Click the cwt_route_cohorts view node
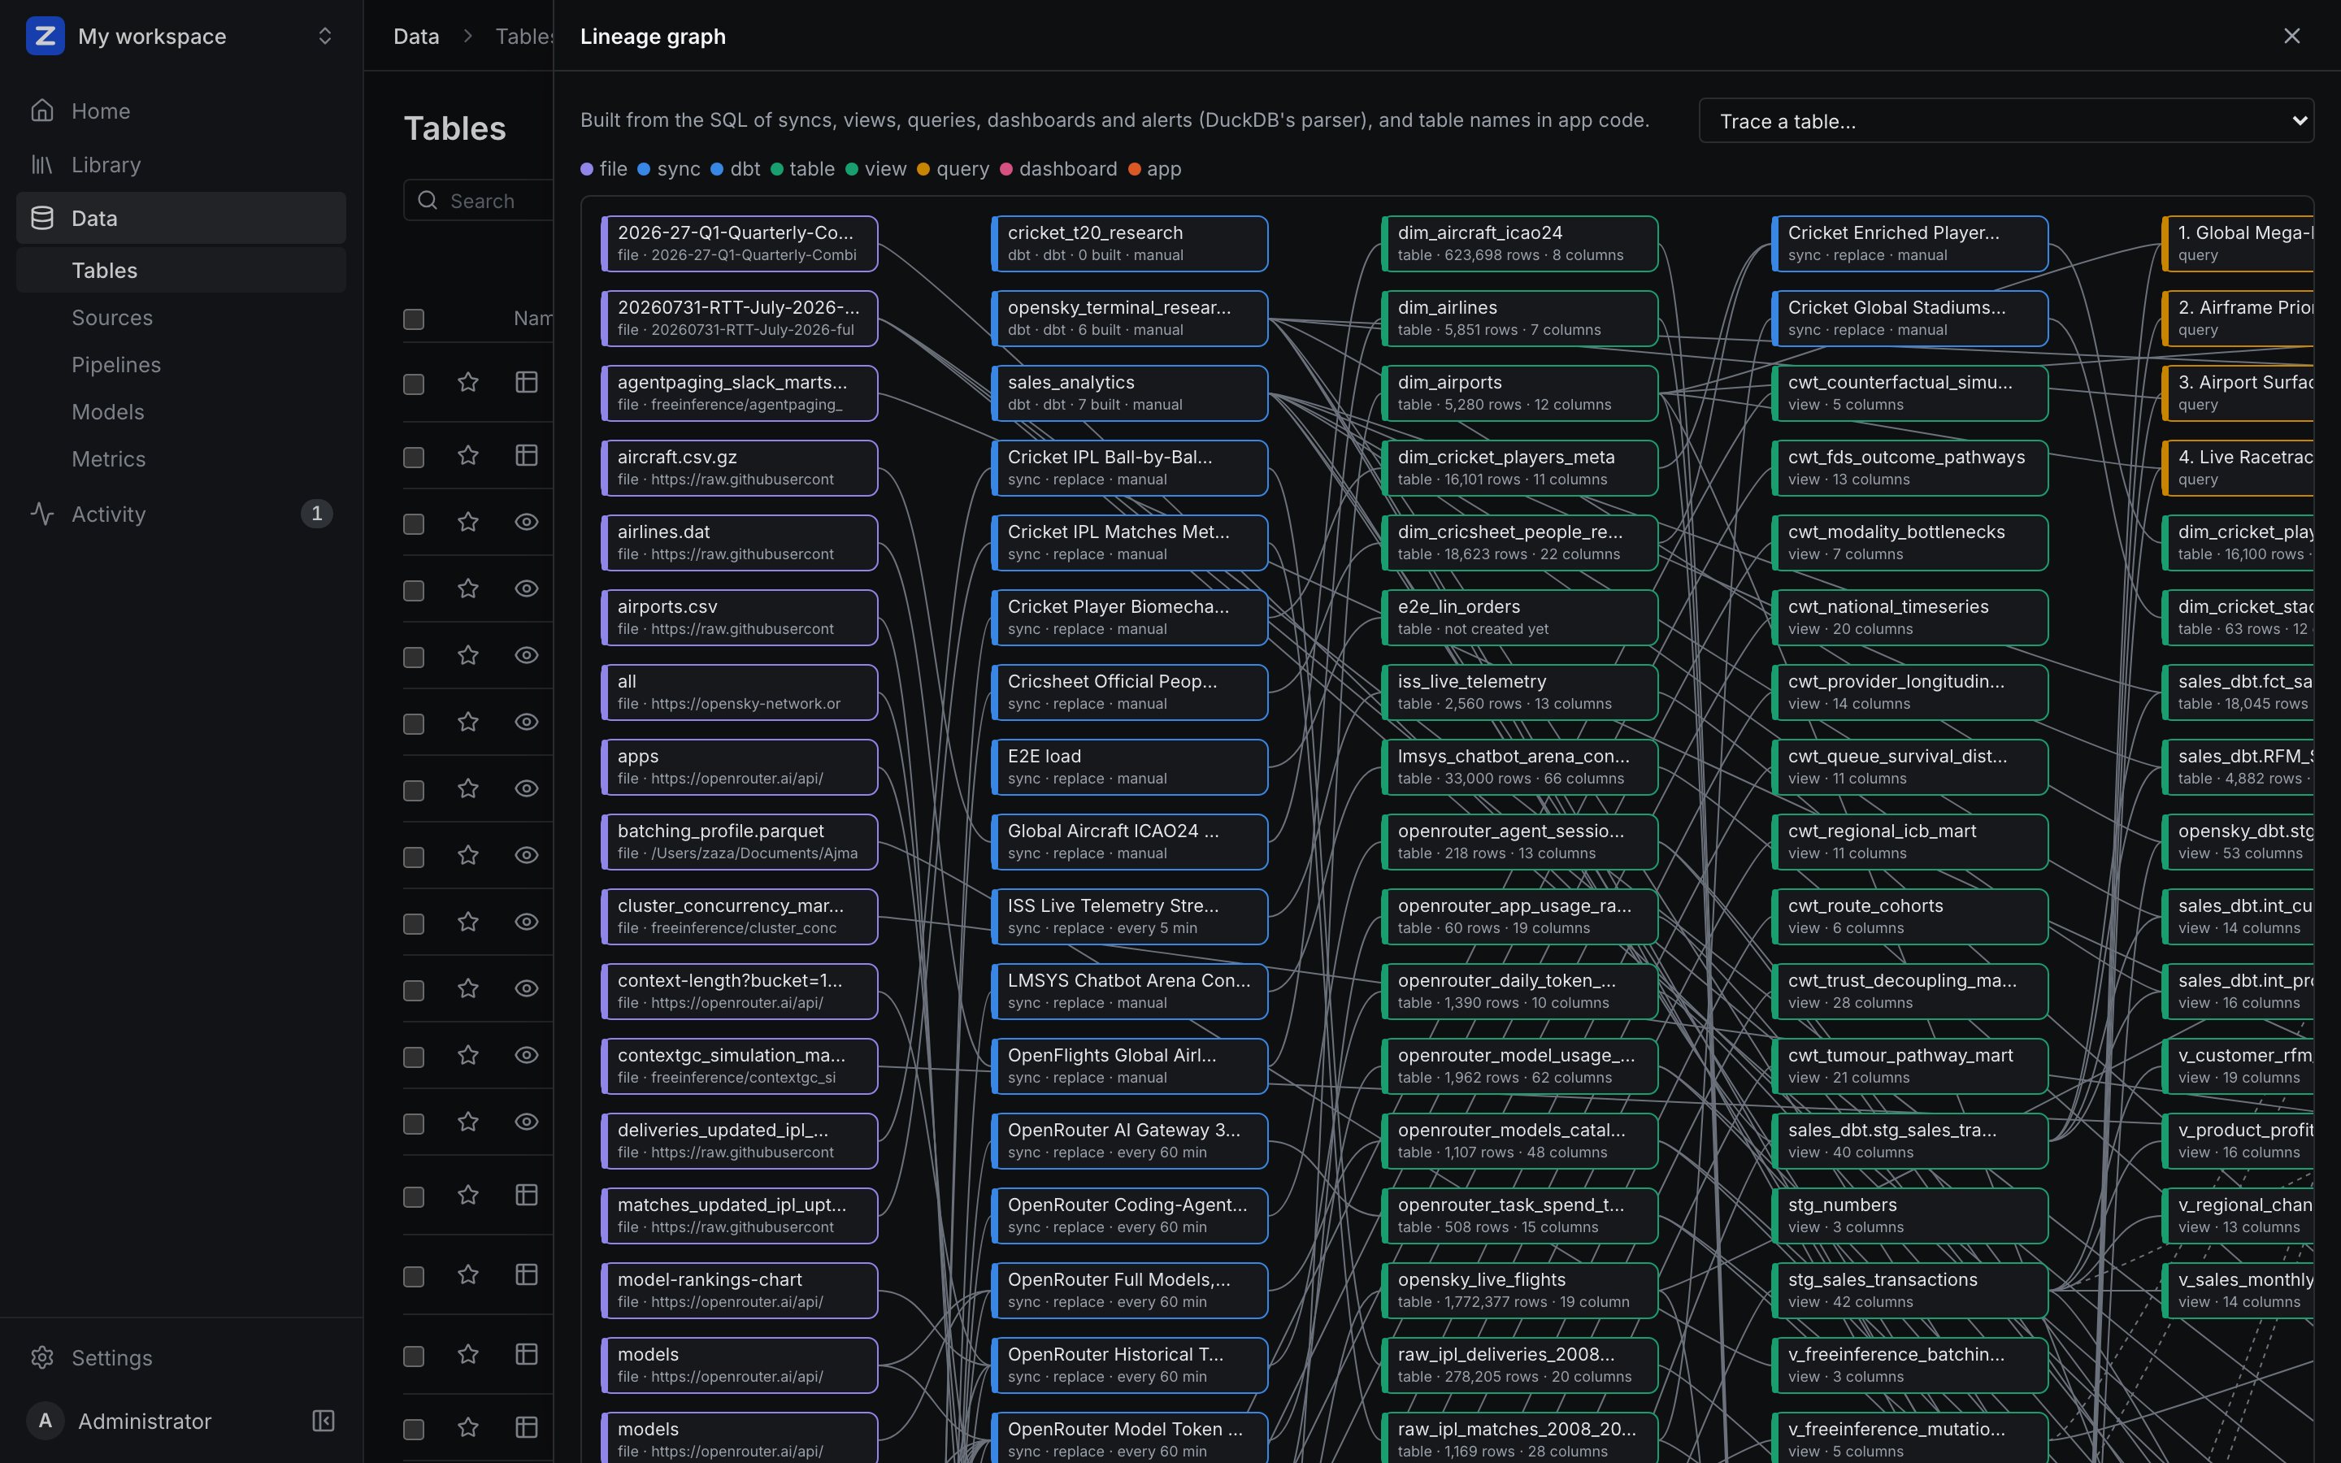 1909,916
